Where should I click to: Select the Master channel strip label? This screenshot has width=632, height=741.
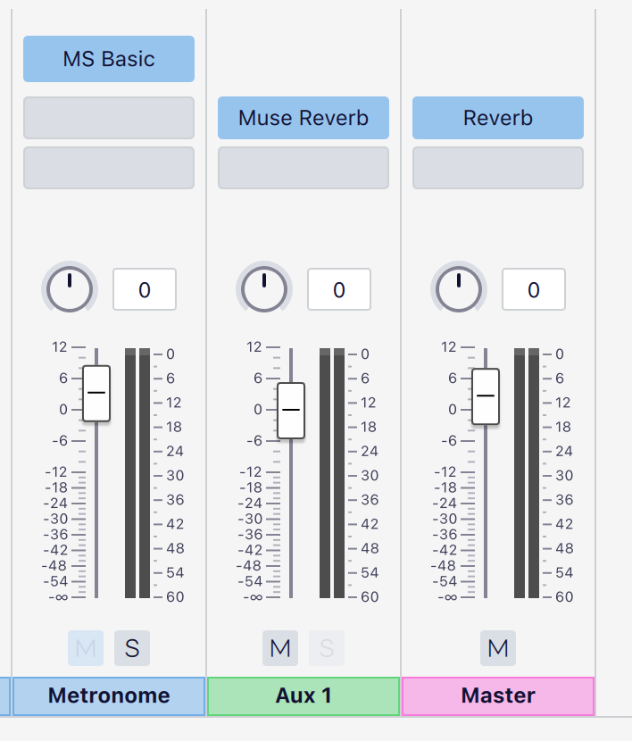point(497,695)
